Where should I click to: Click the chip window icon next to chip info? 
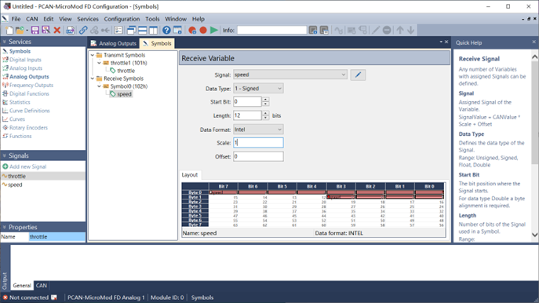[x=324, y=31]
